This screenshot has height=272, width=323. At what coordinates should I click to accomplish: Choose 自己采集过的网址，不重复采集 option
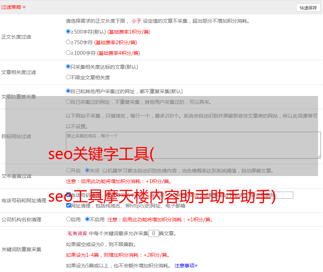pos(68,102)
